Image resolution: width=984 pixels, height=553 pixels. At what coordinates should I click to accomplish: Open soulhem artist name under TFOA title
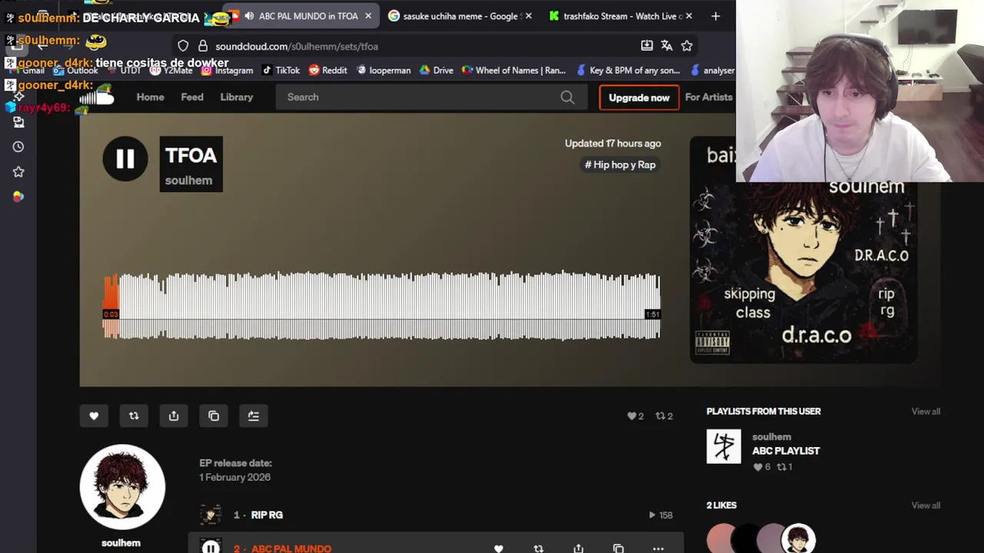[188, 180]
